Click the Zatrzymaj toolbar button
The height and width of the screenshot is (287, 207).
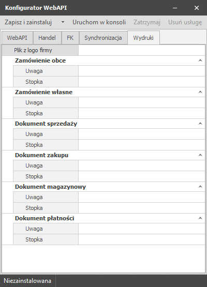tap(147, 22)
